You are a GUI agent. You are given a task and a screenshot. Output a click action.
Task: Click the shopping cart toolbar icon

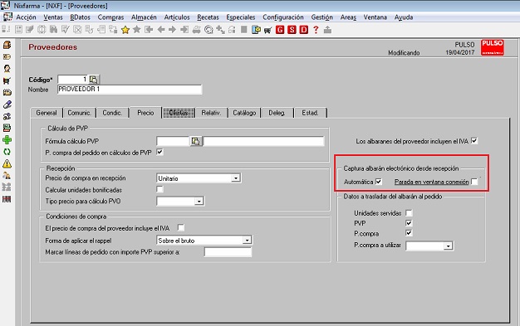coord(267,30)
